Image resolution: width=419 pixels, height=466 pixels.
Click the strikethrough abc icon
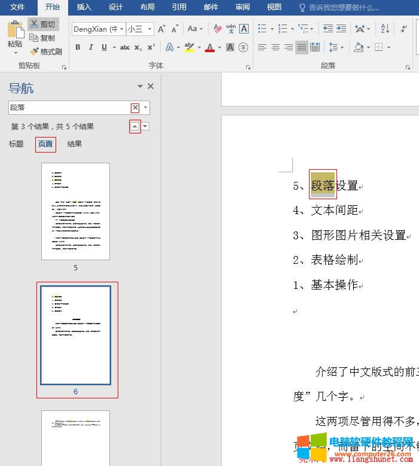coord(124,47)
